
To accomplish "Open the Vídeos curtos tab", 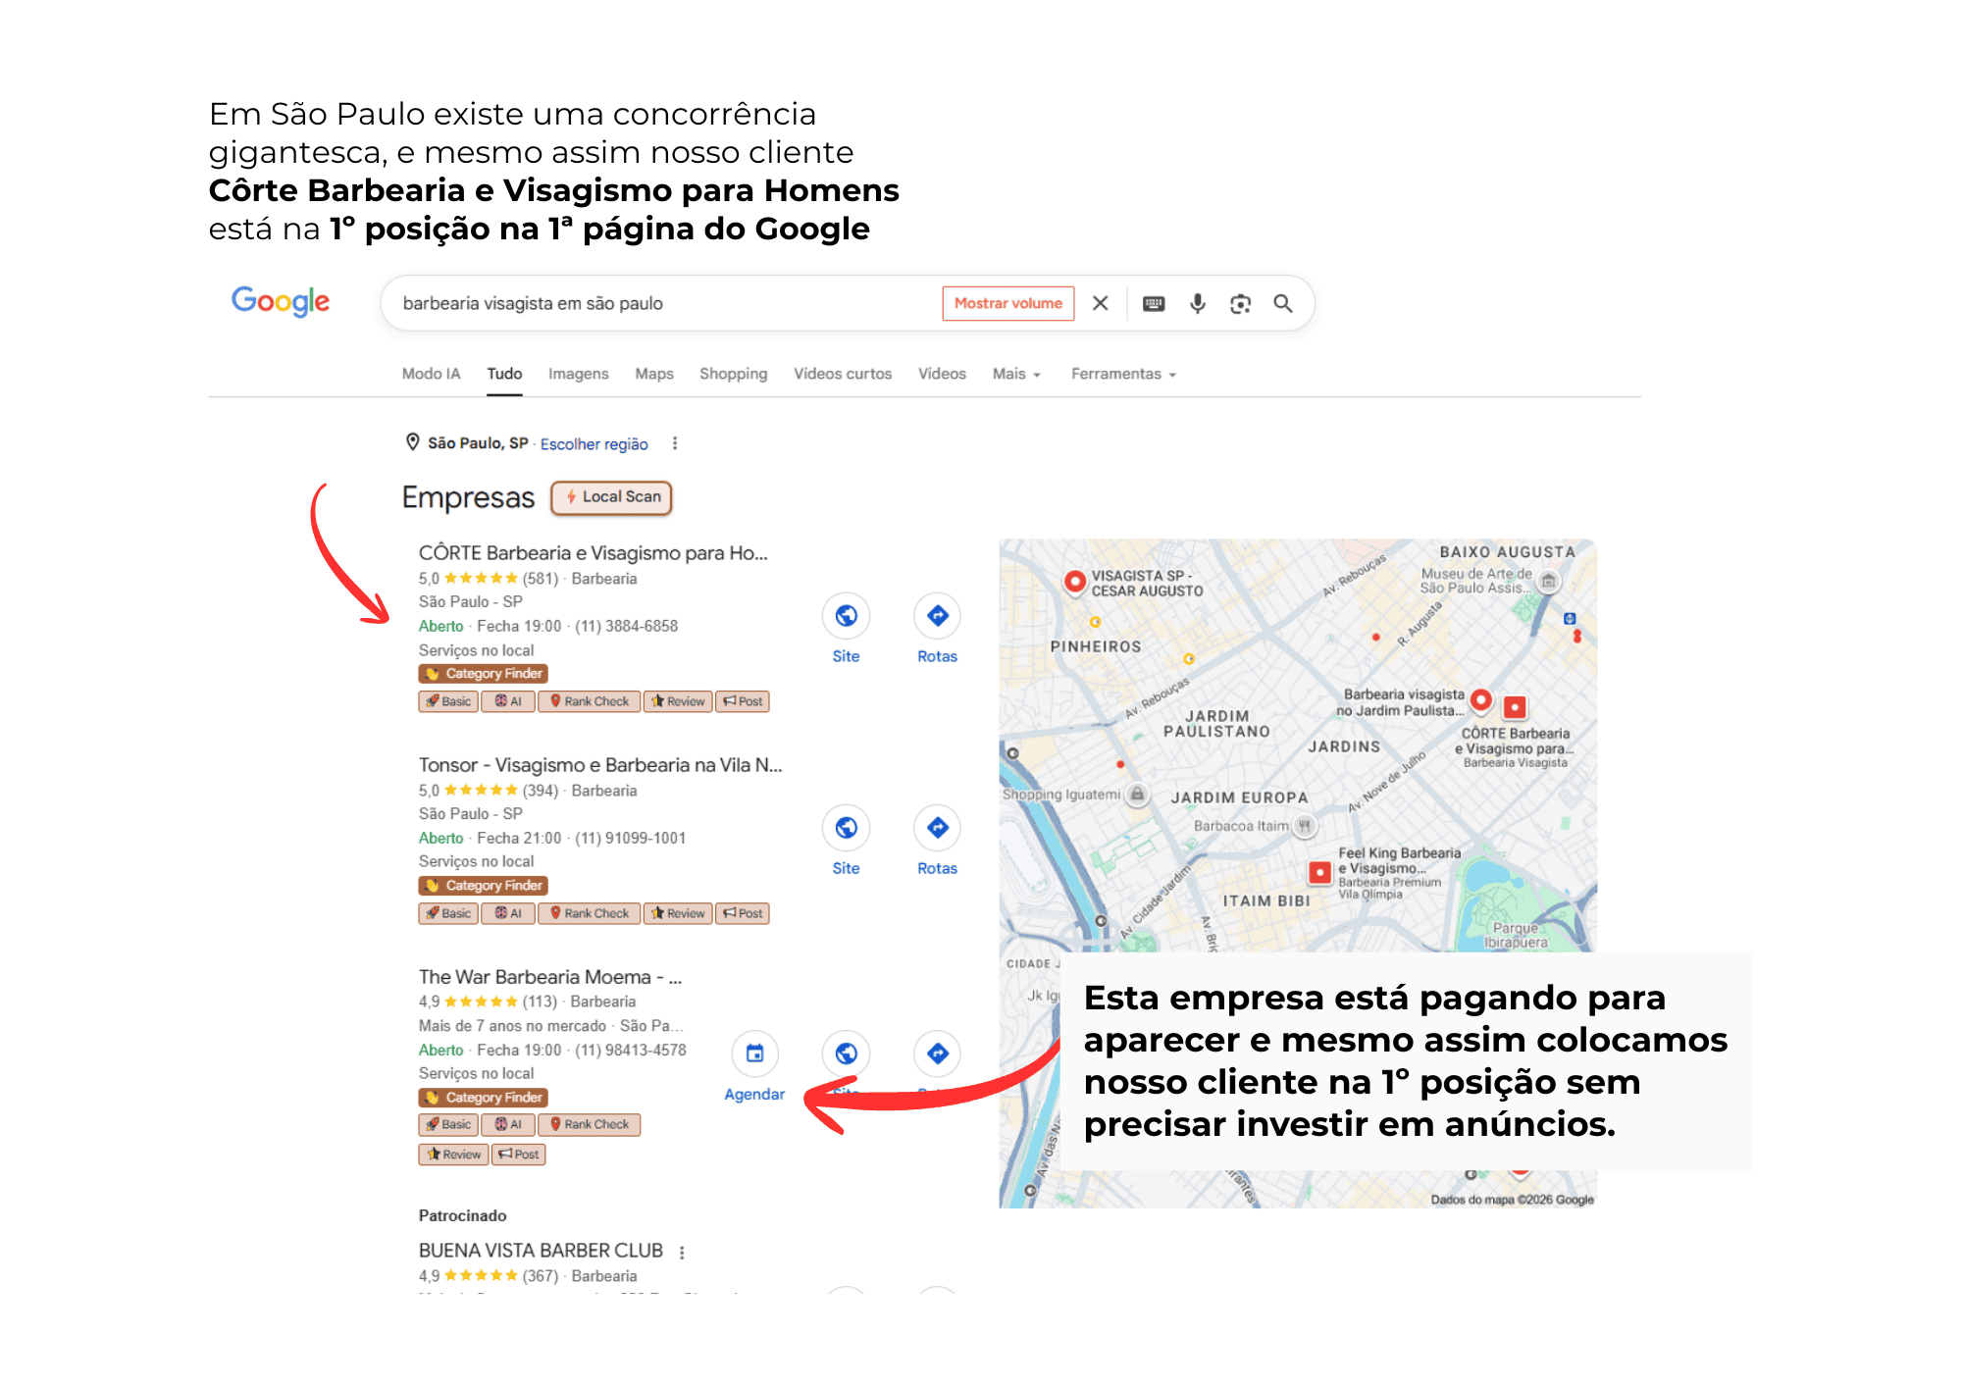I will coord(843,374).
